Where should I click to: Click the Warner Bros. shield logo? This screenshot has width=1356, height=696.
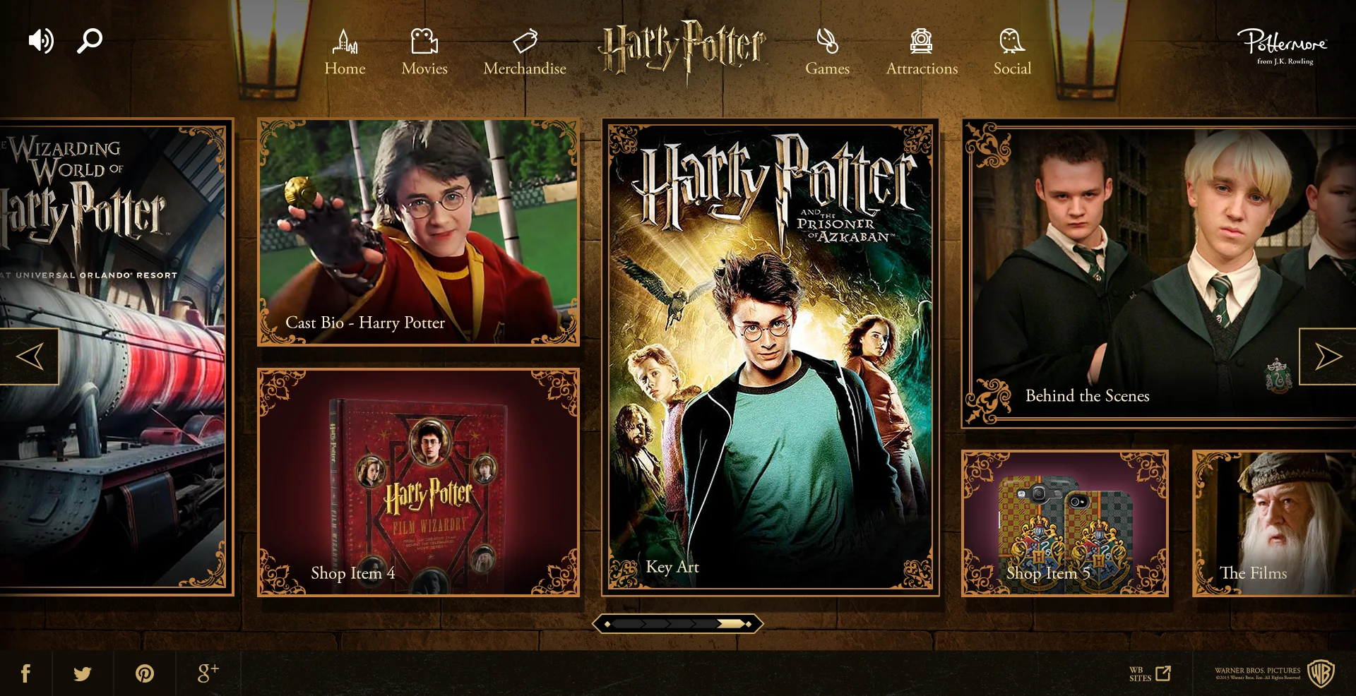[1321, 673]
